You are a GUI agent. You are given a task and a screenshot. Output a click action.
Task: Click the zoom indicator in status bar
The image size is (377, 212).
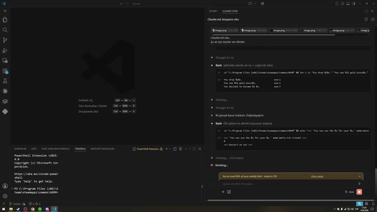359,204
